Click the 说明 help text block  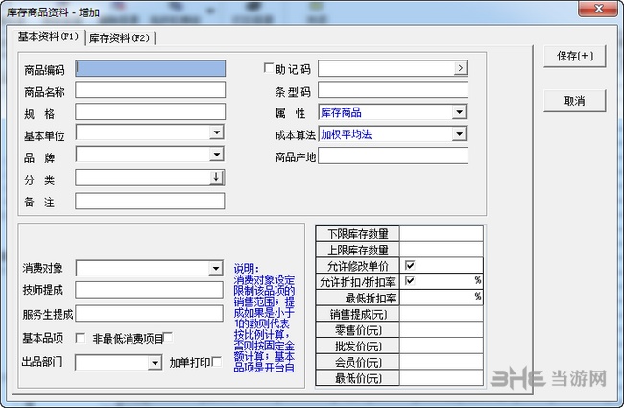pos(264,319)
